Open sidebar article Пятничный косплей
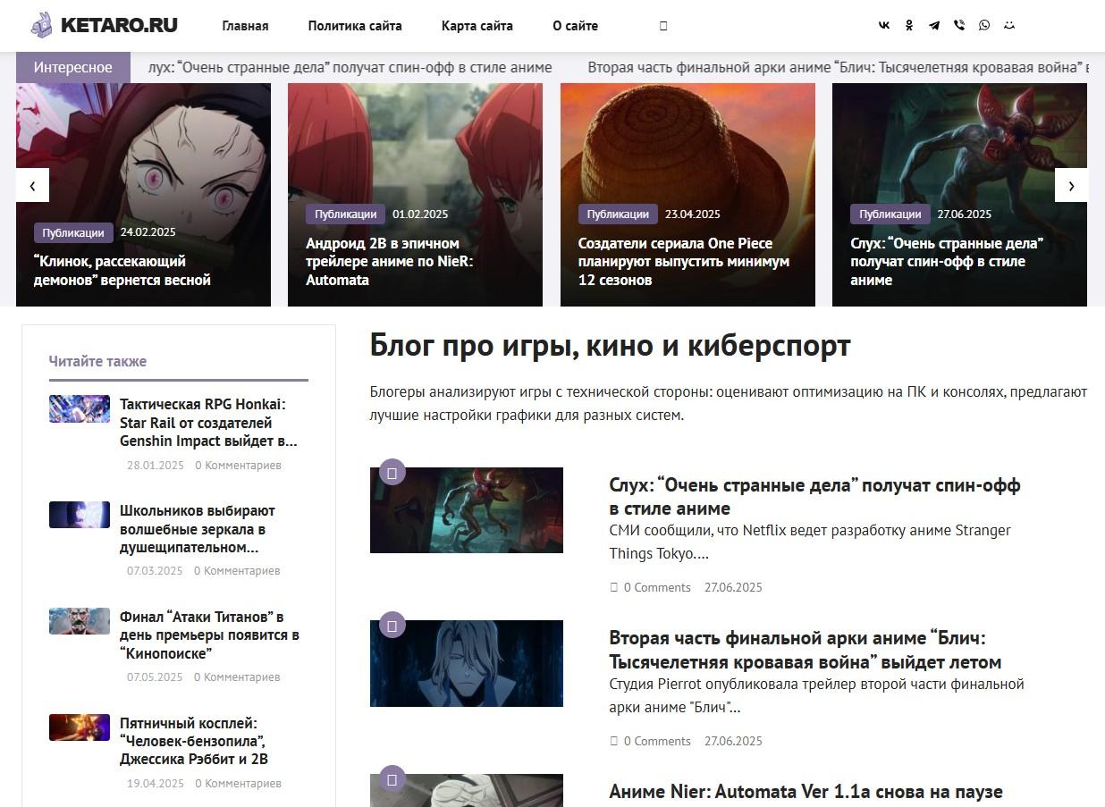Viewport: 1105px width, 807px height. point(194,741)
